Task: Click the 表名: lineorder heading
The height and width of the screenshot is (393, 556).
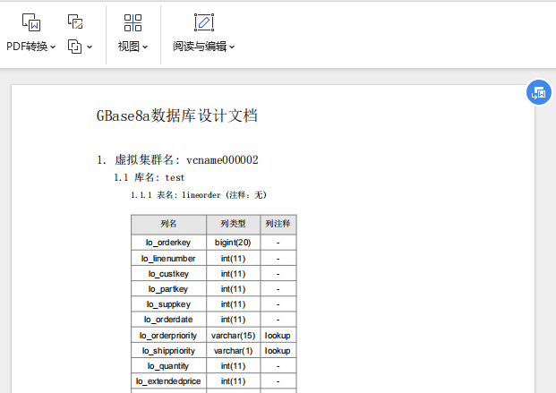Action: [x=199, y=195]
